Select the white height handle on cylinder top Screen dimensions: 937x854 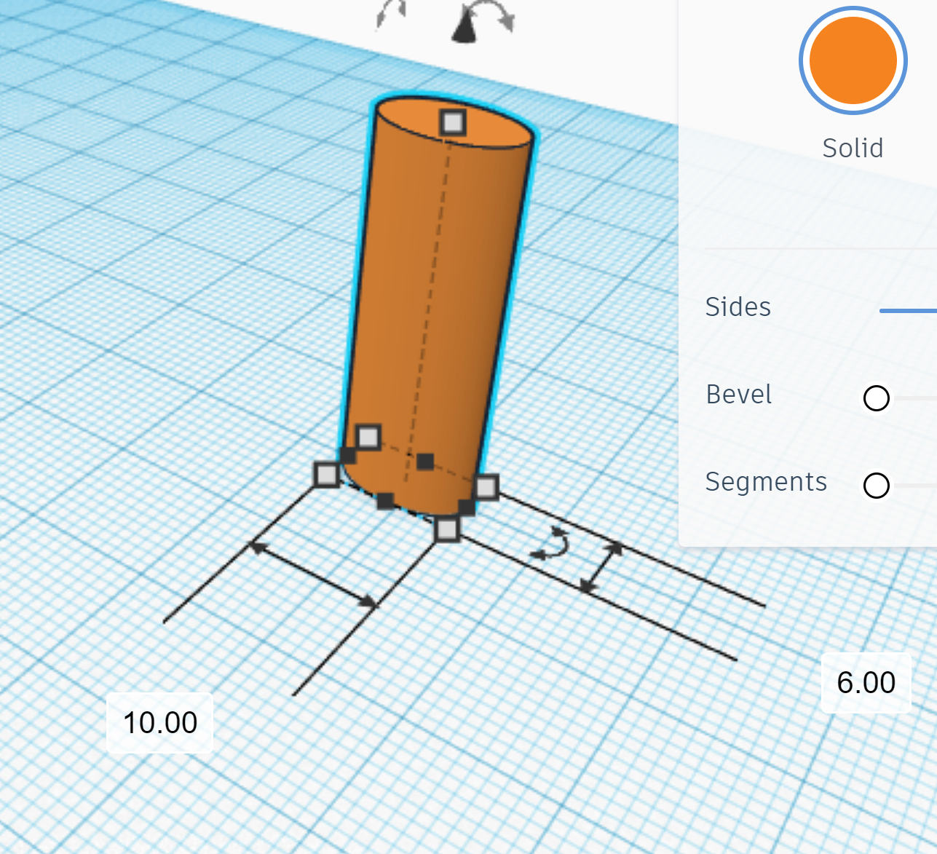coord(453,122)
